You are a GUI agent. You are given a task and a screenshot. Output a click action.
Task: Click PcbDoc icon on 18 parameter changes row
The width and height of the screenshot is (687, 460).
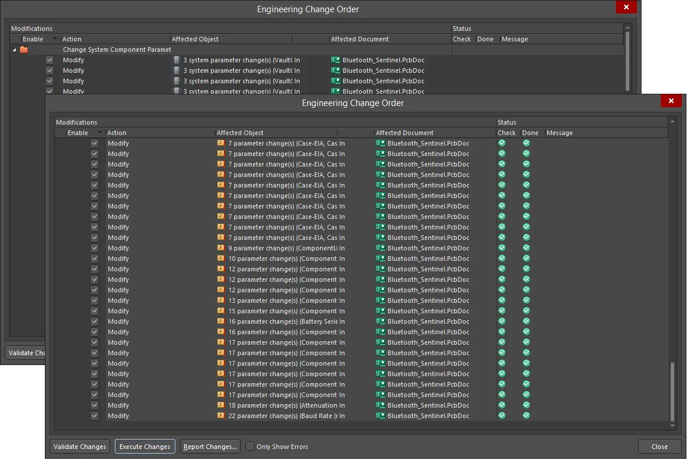[x=381, y=405]
